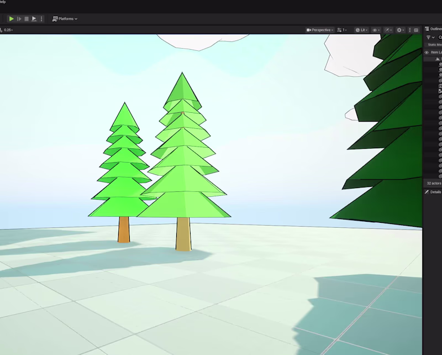Switch to the Outliner tab

click(x=435, y=28)
